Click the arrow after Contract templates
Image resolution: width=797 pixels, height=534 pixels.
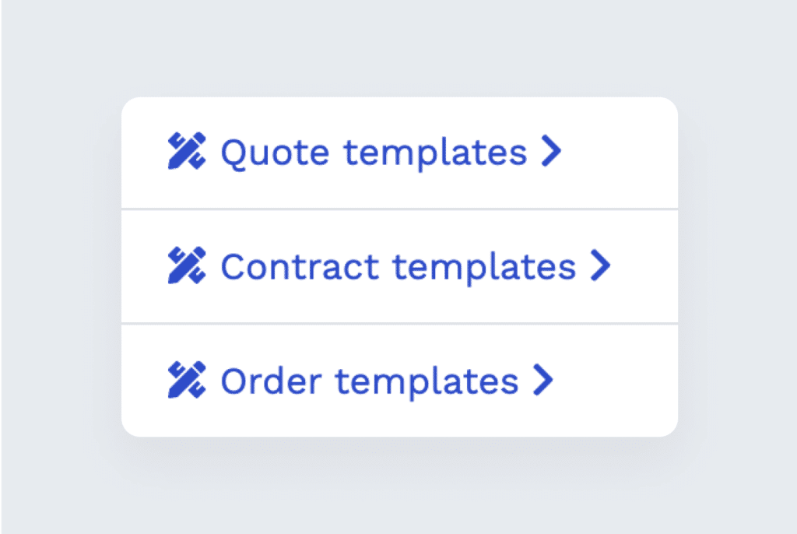click(601, 266)
